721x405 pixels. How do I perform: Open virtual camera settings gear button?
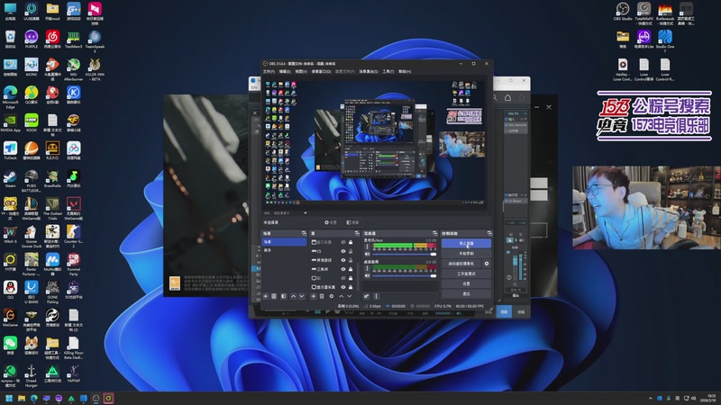pyautogui.click(x=487, y=264)
